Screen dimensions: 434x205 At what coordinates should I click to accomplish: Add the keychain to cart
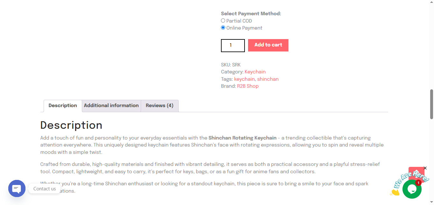[x=268, y=45]
